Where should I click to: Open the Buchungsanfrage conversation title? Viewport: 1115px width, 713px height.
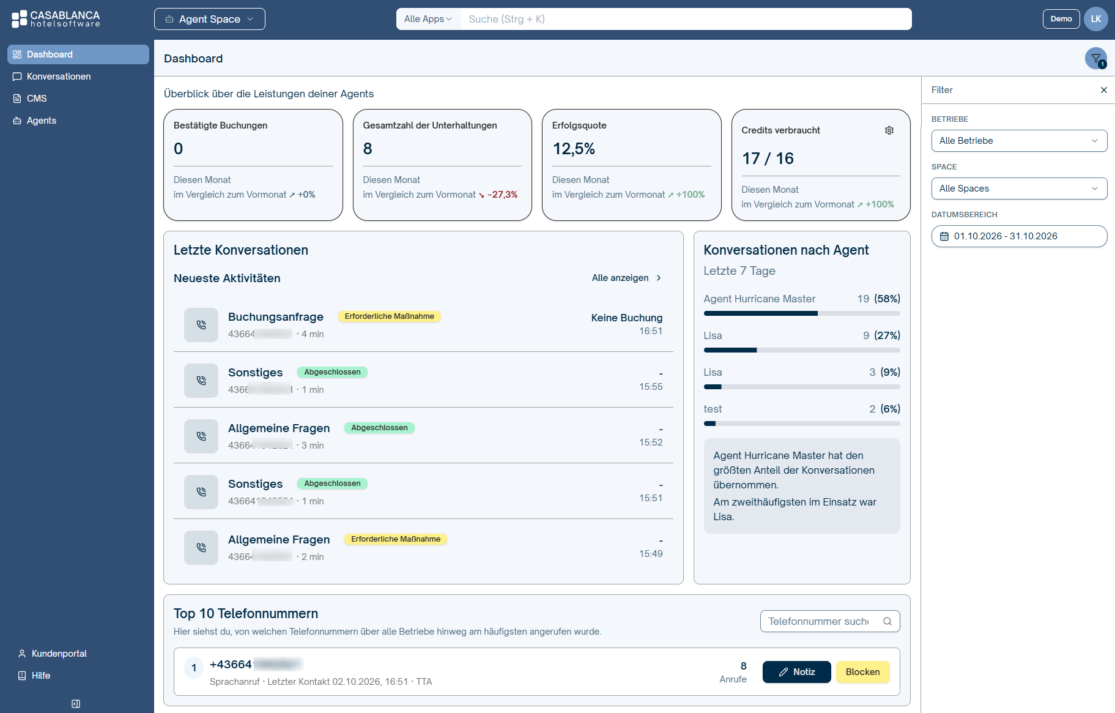(x=276, y=317)
